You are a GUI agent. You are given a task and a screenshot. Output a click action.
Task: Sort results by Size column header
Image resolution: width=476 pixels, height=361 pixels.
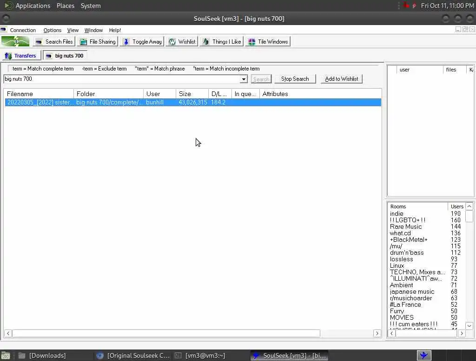click(192, 94)
